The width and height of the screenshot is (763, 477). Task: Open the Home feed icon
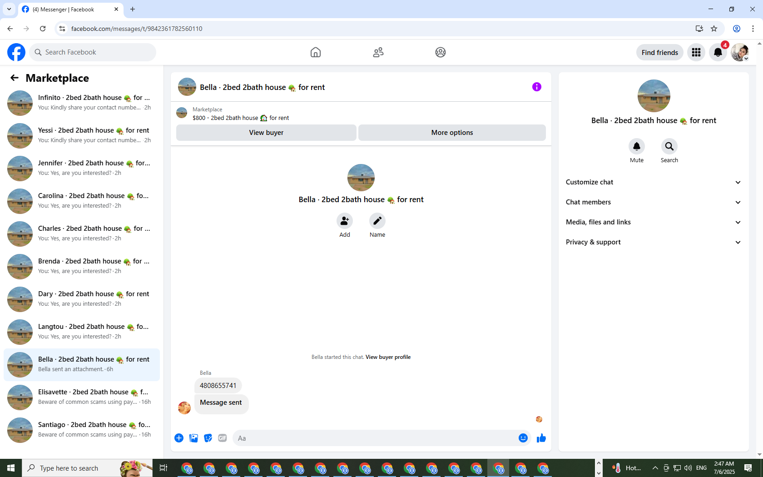coord(316,52)
